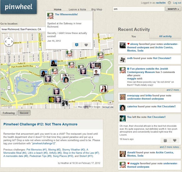
Task: Click alexey's avatar in activity feed
Action: [123, 45]
